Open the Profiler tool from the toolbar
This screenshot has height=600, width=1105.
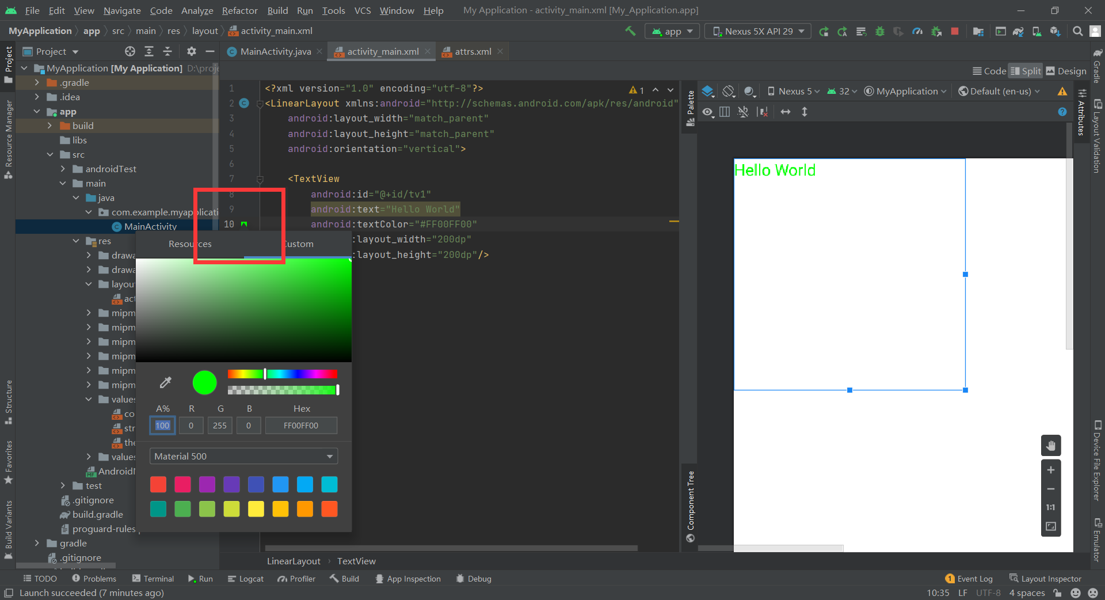[917, 31]
